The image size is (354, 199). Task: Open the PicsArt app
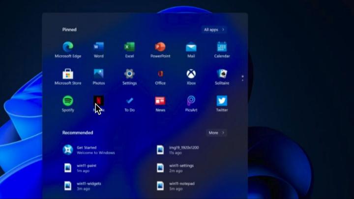tap(191, 104)
